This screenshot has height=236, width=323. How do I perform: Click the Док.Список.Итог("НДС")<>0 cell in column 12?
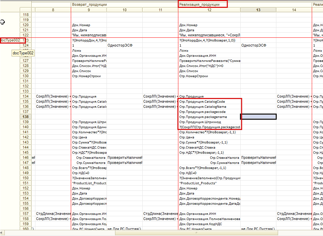tap(209, 66)
